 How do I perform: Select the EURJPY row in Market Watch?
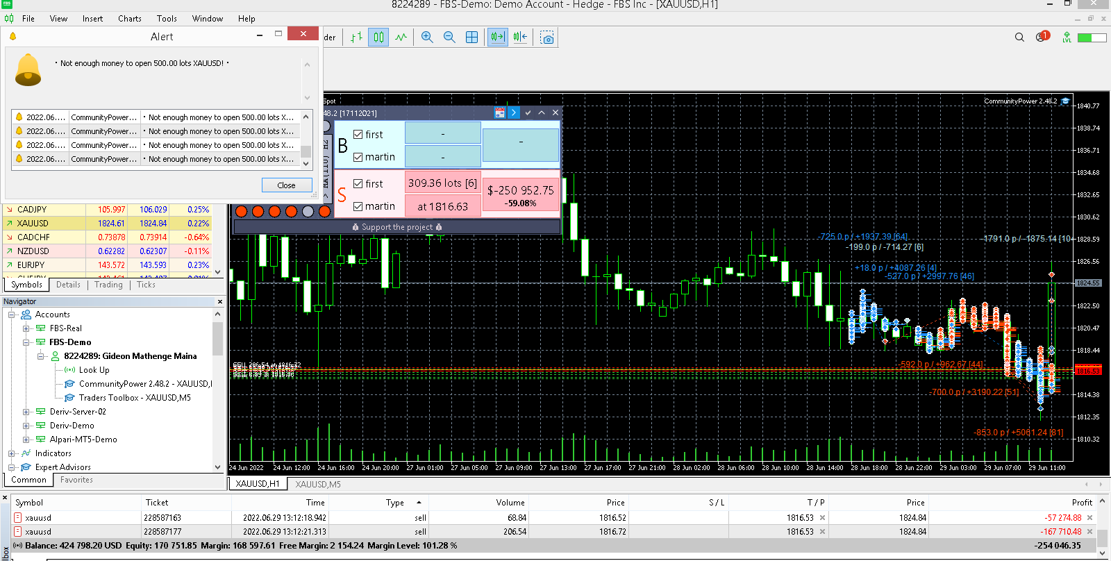(x=108, y=265)
